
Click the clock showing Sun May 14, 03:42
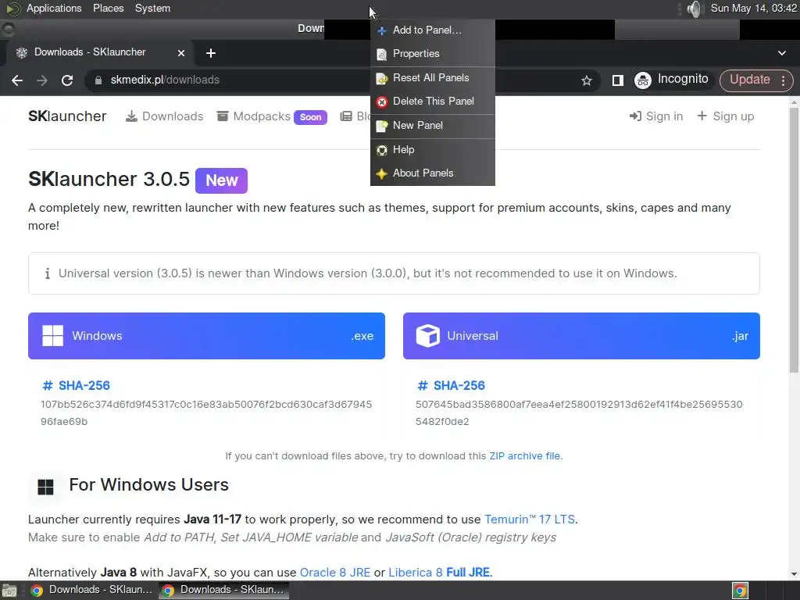(x=754, y=8)
